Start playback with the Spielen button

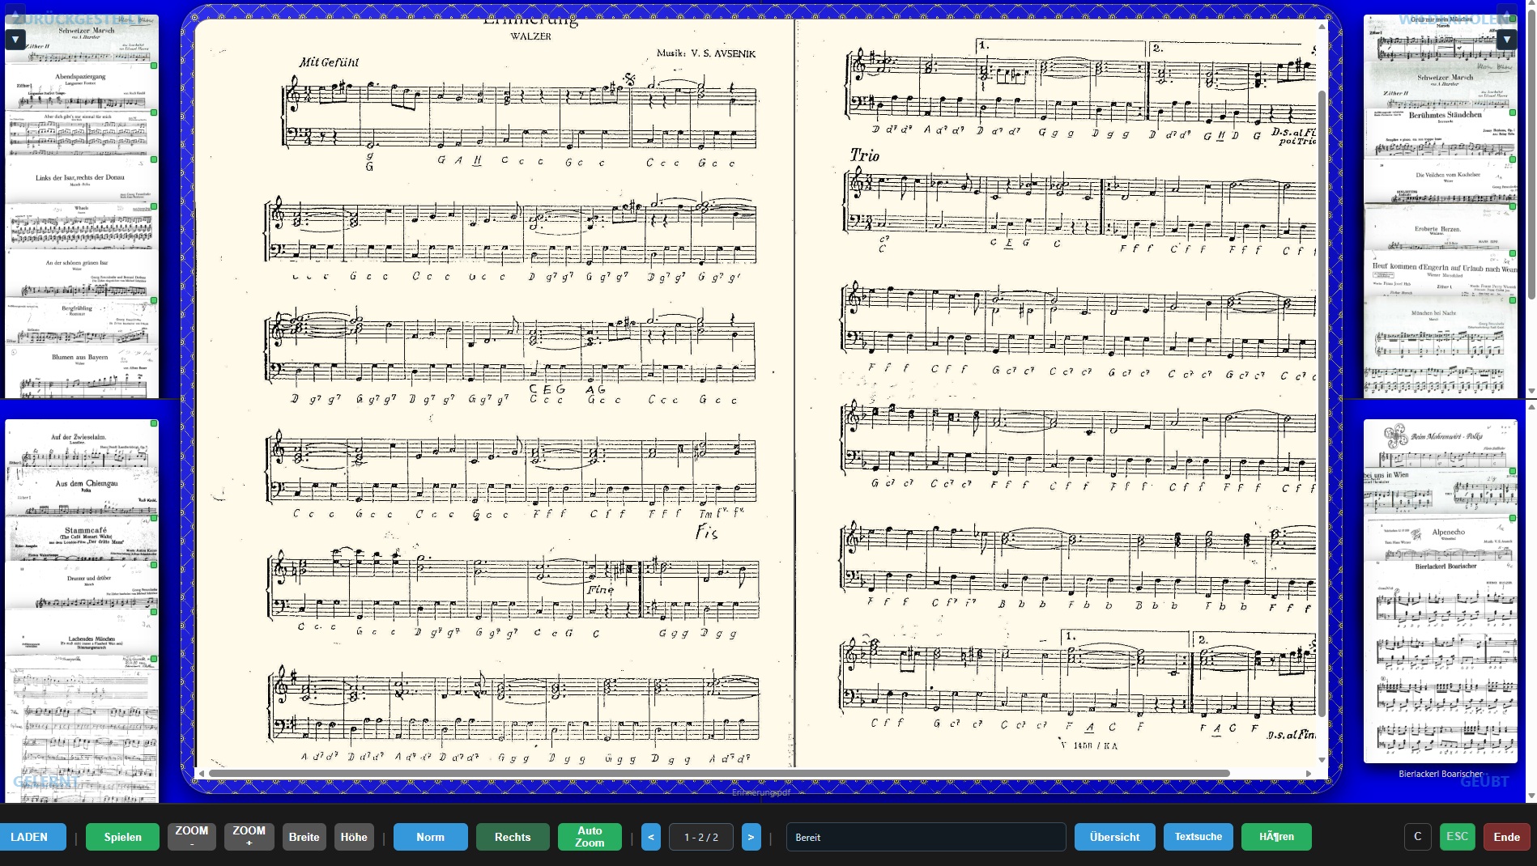click(123, 837)
